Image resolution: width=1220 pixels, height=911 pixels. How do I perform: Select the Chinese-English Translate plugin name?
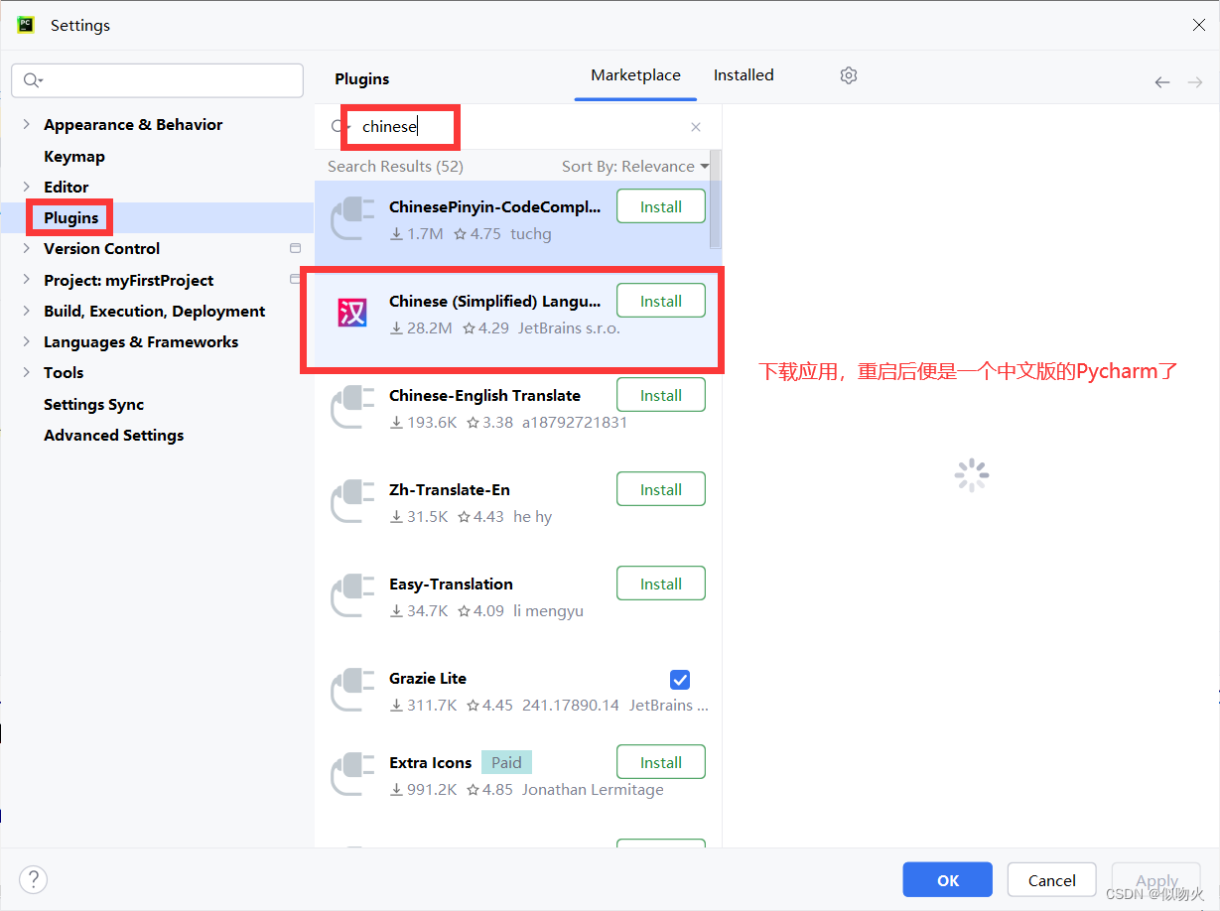pyautogui.click(x=484, y=395)
